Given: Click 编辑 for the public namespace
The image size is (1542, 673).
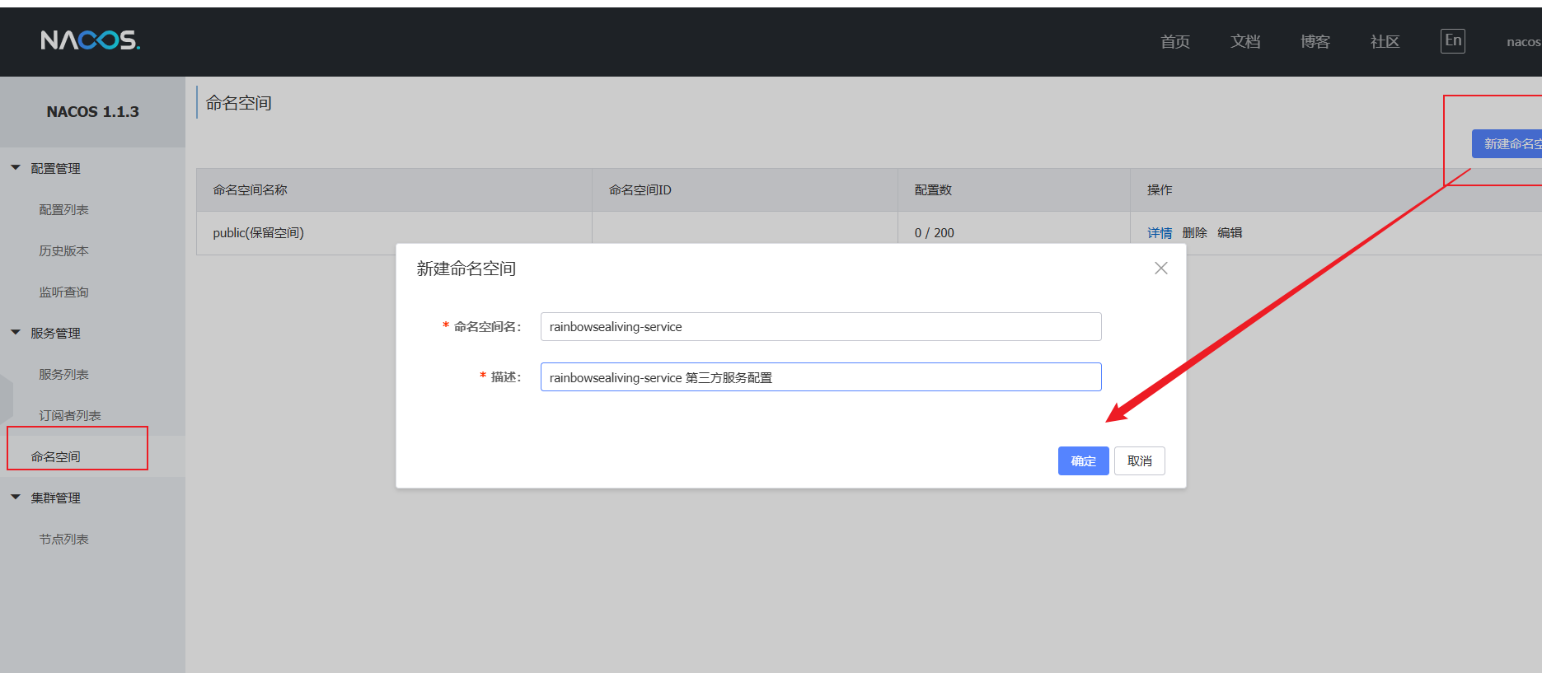Looking at the screenshot, I should (1230, 232).
